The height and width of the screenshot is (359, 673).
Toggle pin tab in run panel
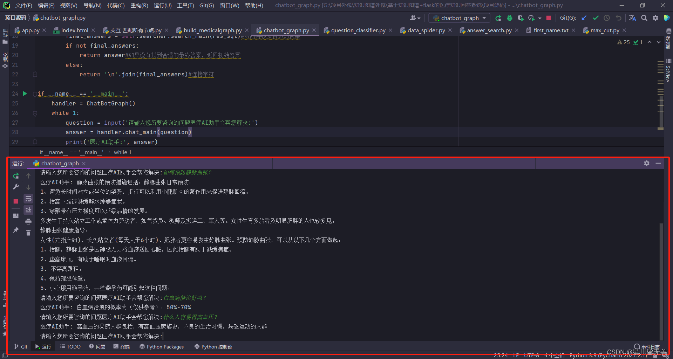pos(16,230)
